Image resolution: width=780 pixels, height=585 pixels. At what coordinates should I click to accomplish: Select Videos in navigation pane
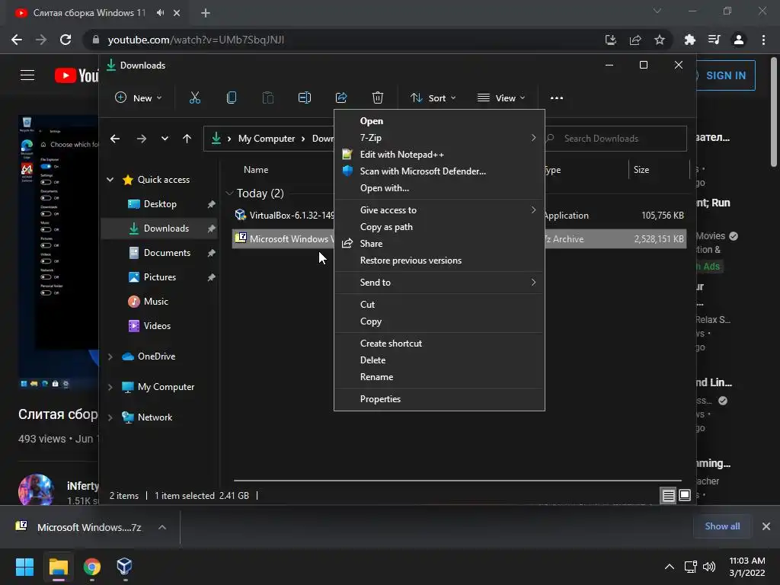(157, 326)
